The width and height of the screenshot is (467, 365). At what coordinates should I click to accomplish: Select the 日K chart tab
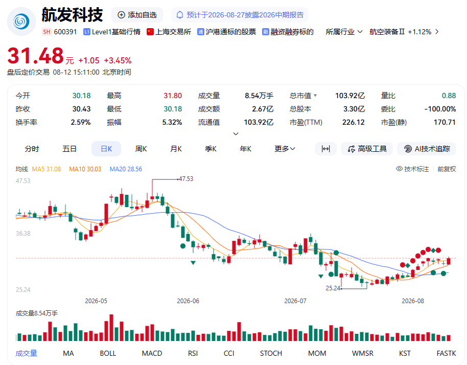tap(106, 149)
